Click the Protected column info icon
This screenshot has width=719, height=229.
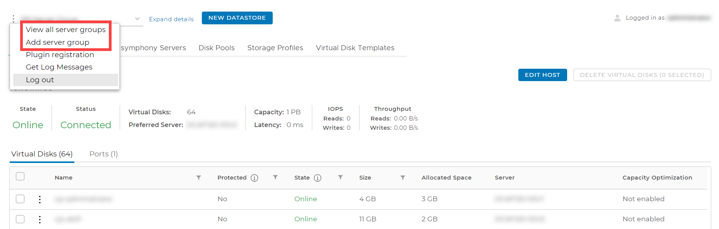tap(255, 178)
